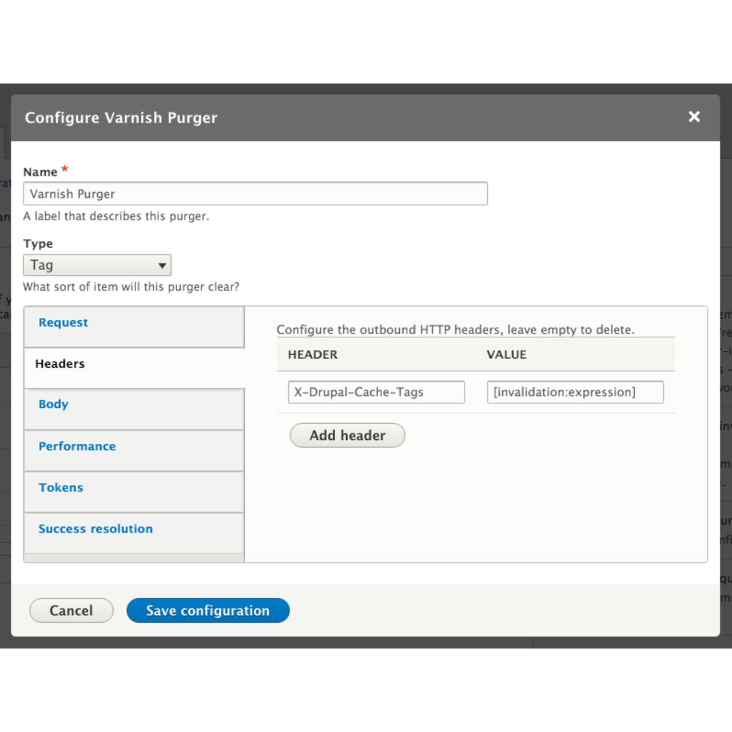Close the Configure Varnish Purger dialog

tap(694, 117)
